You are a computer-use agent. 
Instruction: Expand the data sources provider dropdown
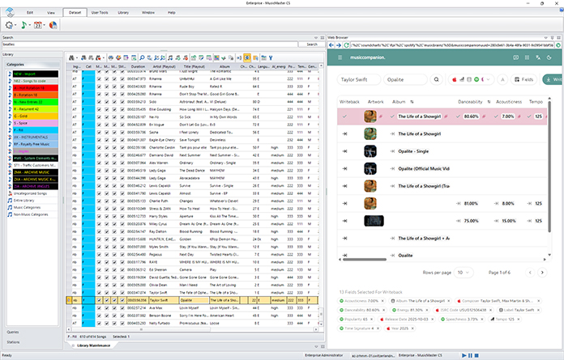pyautogui.click(x=488, y=80)
